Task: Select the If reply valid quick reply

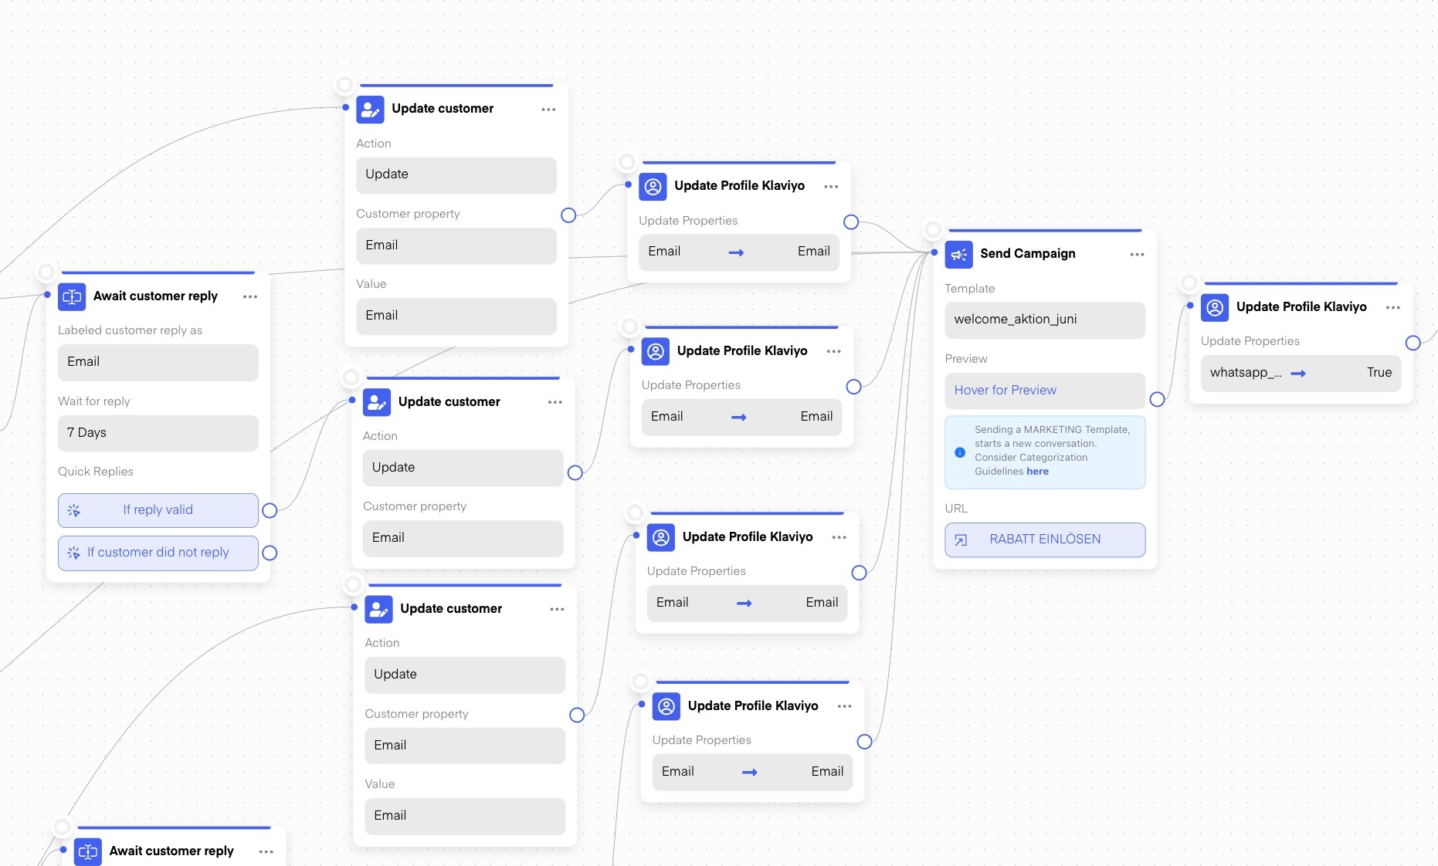Action: point(158,510)
